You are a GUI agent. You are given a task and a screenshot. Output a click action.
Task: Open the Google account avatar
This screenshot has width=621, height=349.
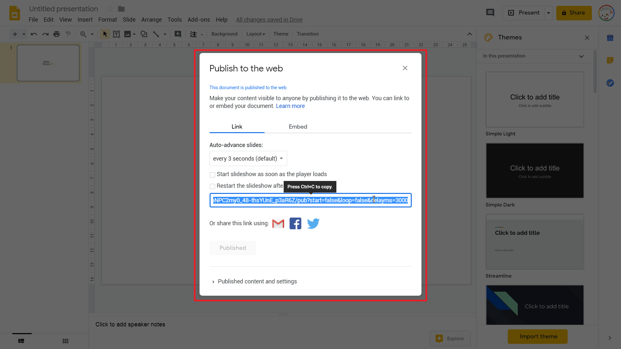[x=606, y=13]
